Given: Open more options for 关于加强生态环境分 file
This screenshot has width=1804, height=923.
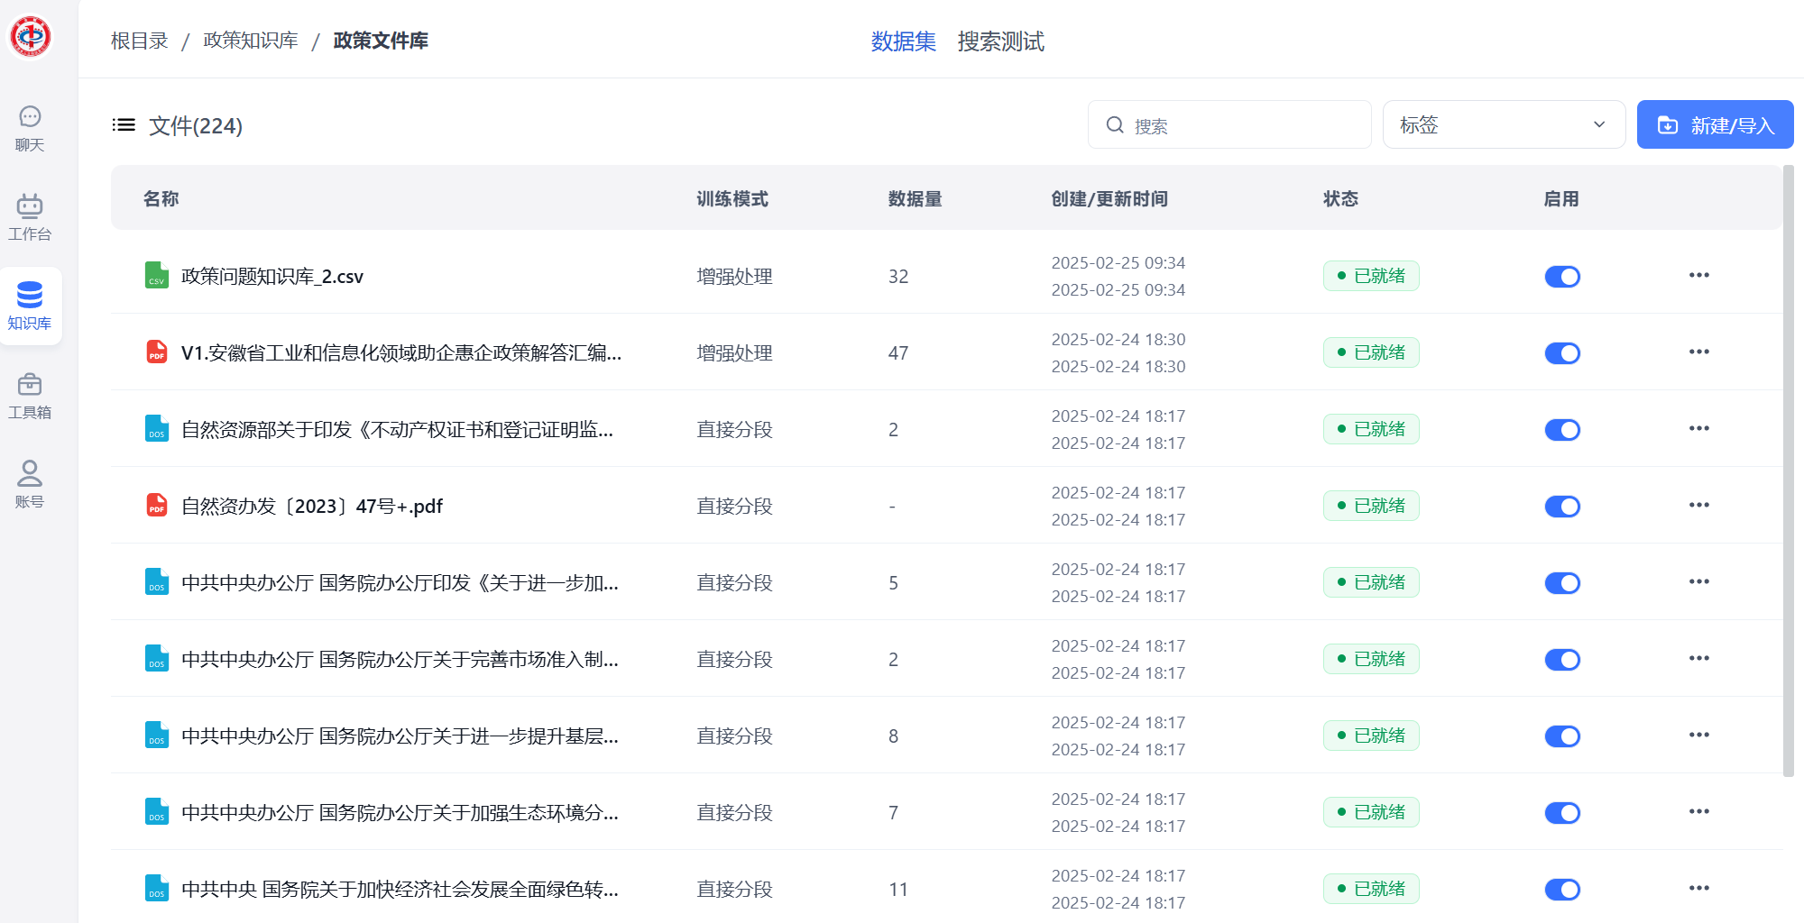Looking at the screenshot, I should point(1699,811).
